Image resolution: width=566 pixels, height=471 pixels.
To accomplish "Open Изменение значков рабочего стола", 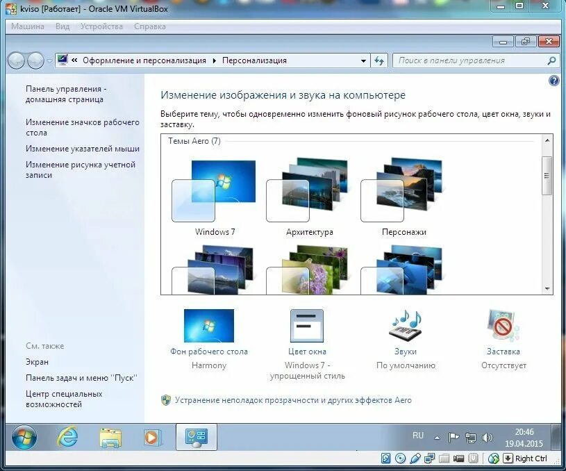I will point(83,127).
